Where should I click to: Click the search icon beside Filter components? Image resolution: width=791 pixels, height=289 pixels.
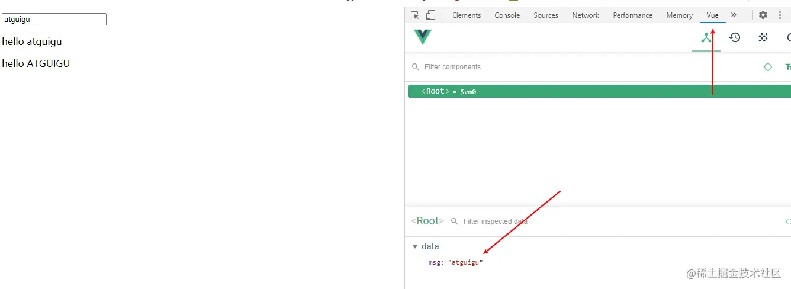click(x=416, y=67)
